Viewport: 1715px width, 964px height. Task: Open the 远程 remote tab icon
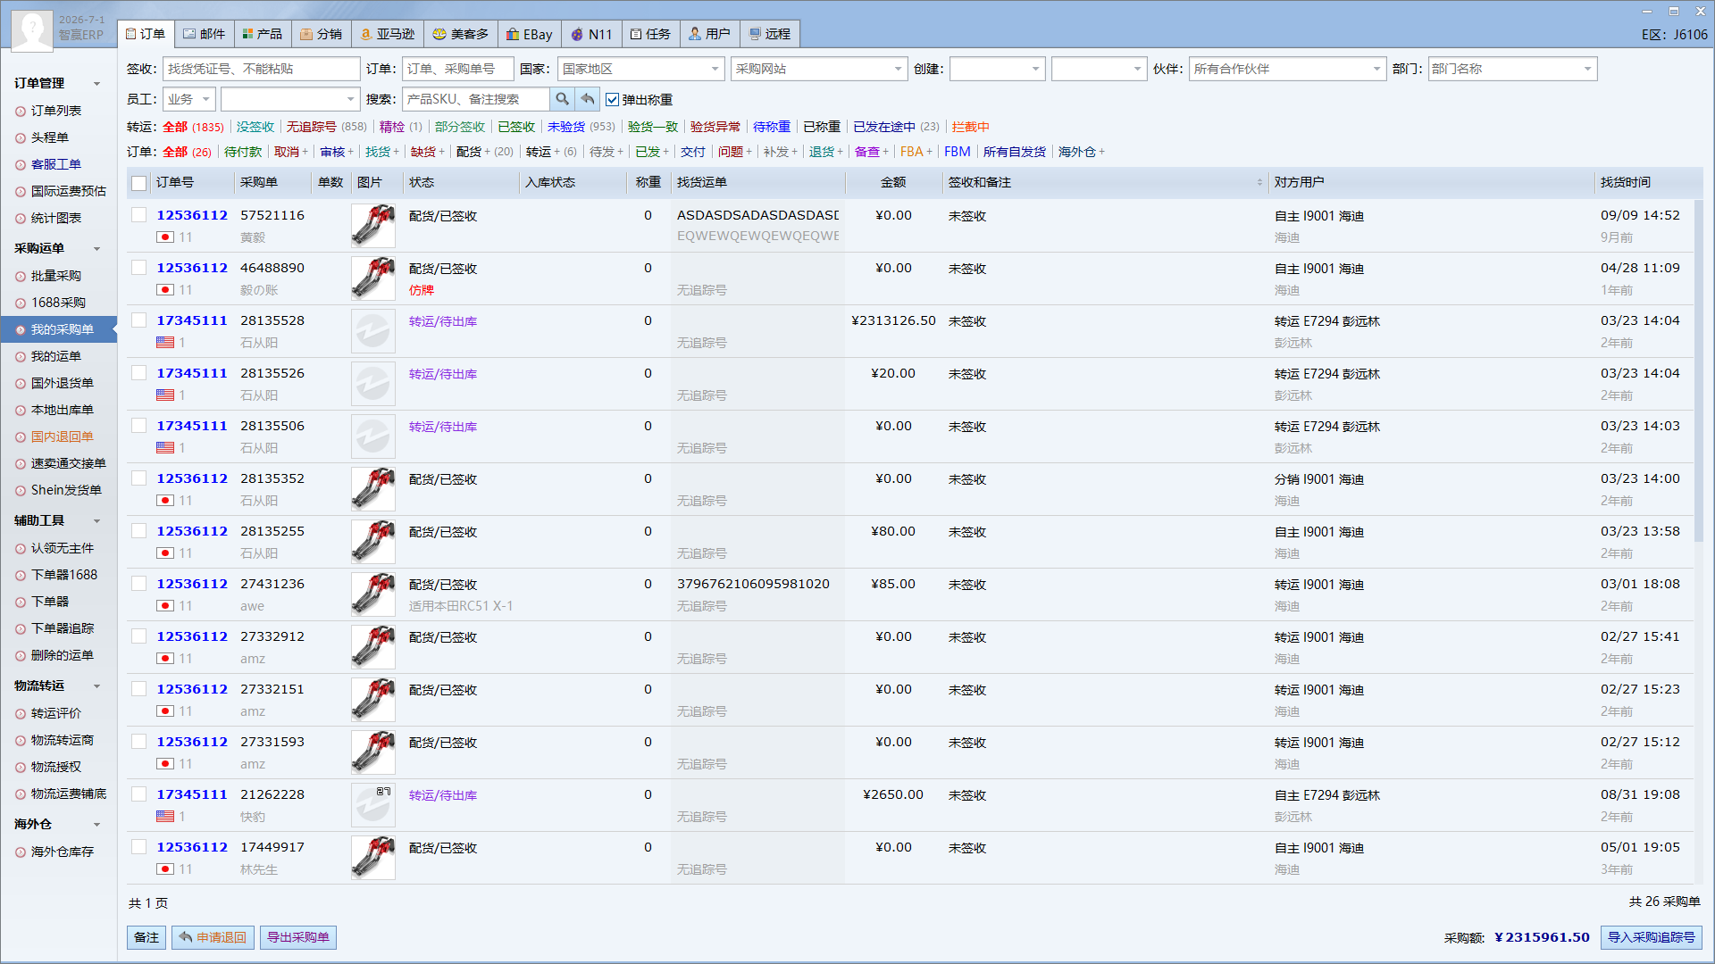click(x=756, y=34)
